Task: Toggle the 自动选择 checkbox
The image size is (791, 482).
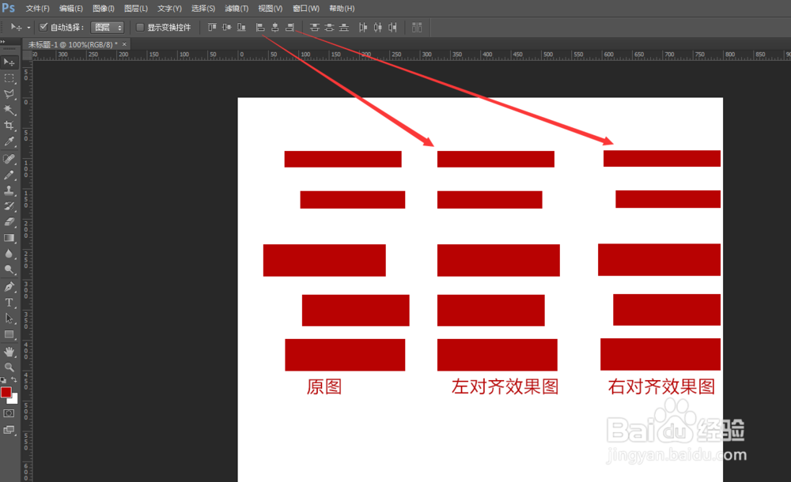Action: 44,26
